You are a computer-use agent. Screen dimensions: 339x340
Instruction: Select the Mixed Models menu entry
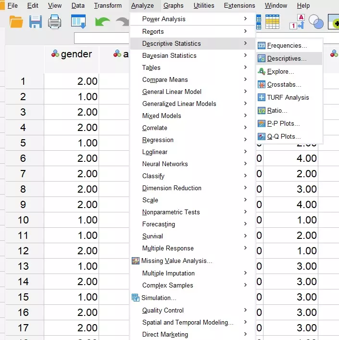coord(193,116)
